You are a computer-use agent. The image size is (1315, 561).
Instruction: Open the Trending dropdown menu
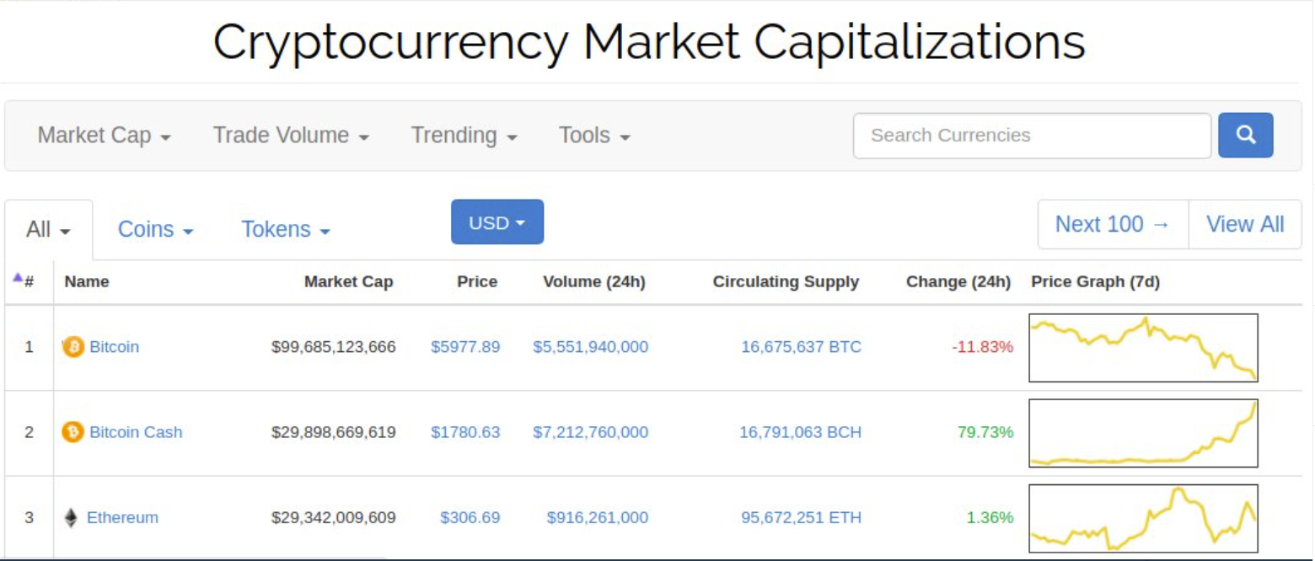tap(464, 136)
